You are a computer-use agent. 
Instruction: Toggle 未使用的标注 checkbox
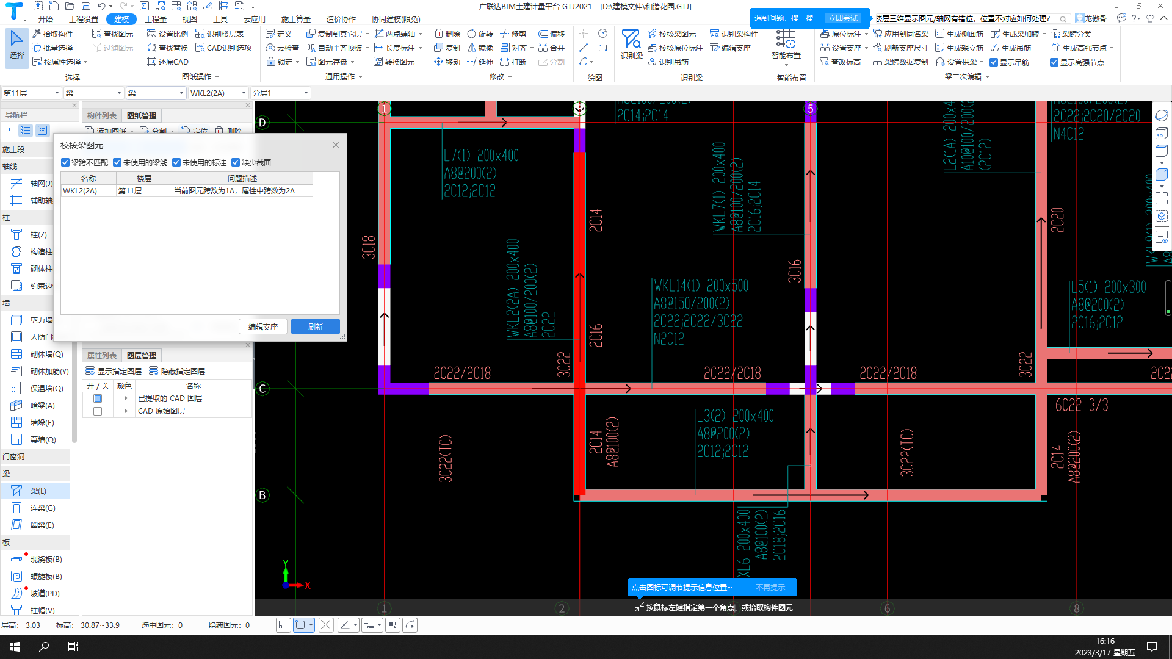(x=176, y=162)
